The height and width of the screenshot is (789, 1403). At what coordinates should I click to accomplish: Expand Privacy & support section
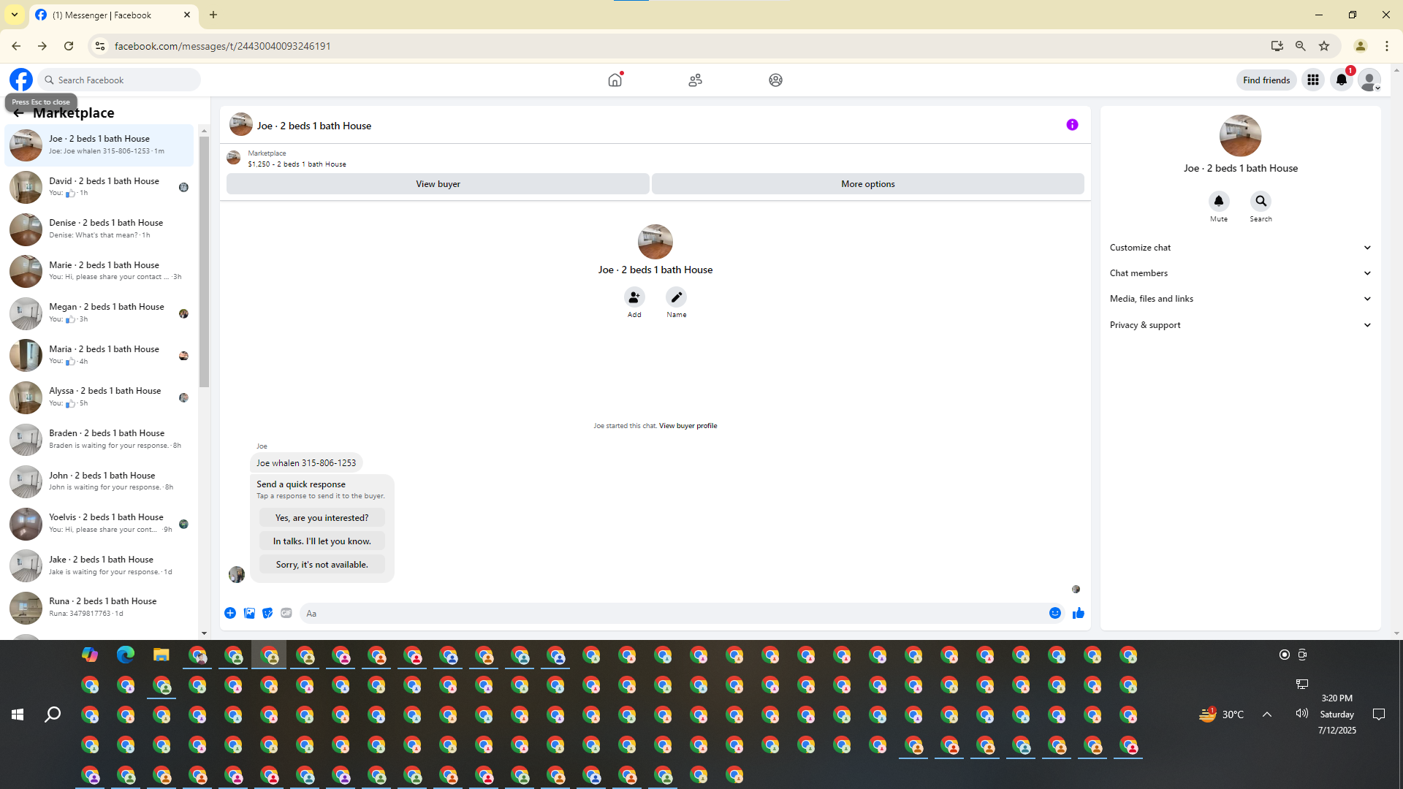(1239, 325)
